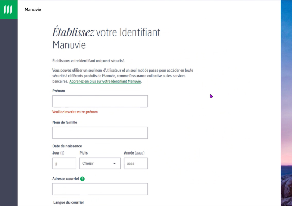The image size is (292, 206).
Task: Click the Manuvie header text
Action: (33, 10)
